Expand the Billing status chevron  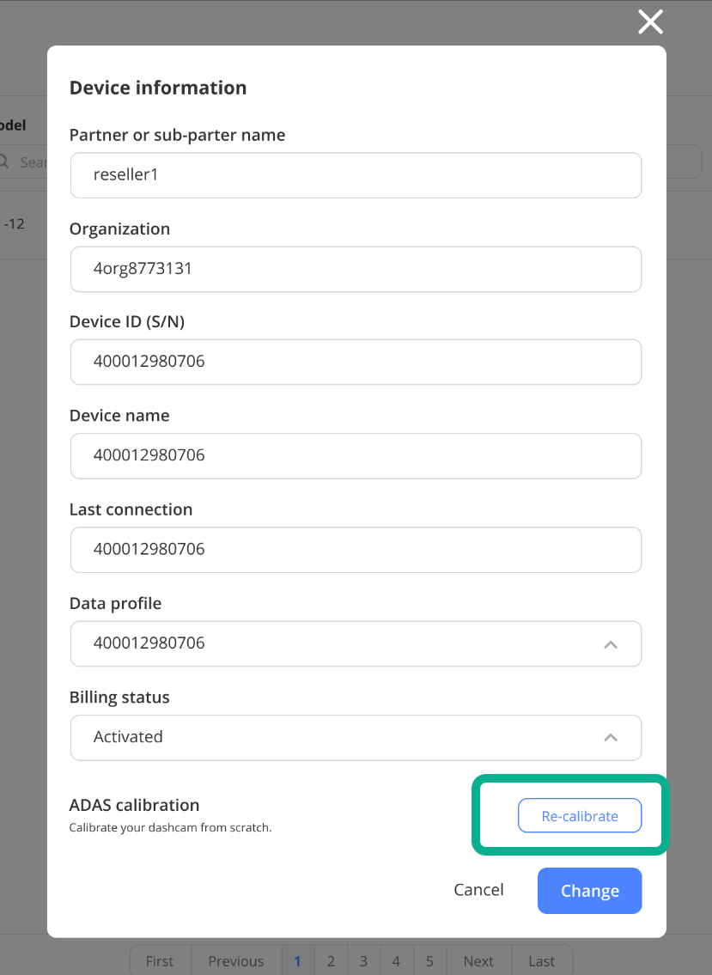[611, 737]
